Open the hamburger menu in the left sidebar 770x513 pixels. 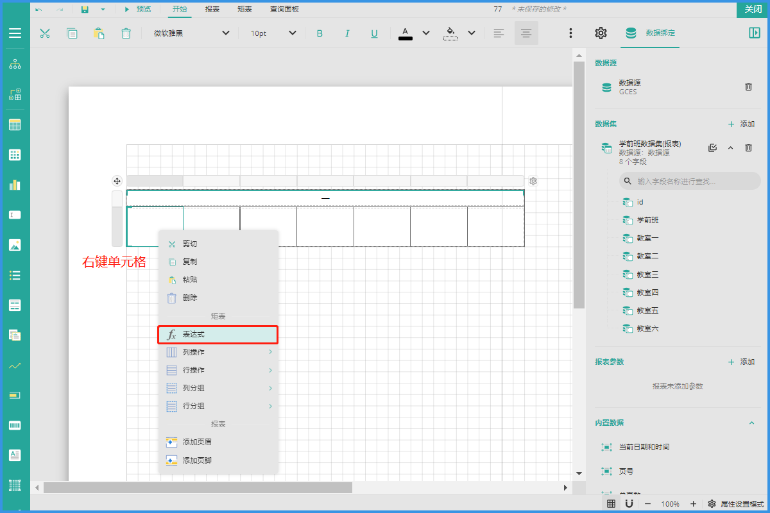pos(15,33)
